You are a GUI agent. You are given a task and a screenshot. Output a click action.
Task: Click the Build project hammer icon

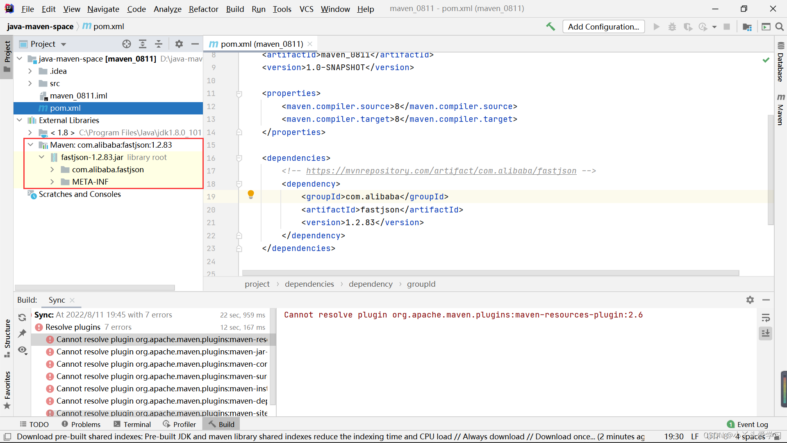550,27
